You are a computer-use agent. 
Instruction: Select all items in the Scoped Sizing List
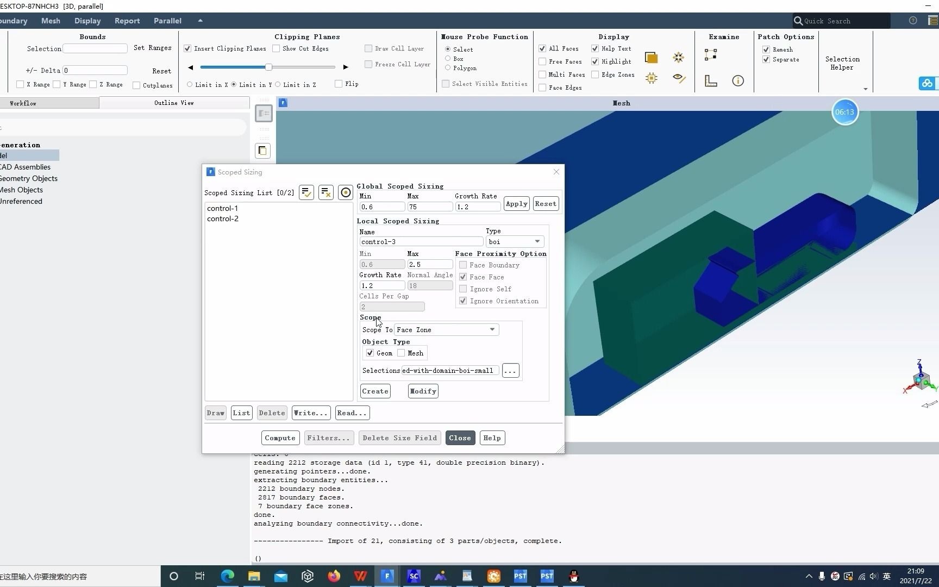[x=306, y=192]
